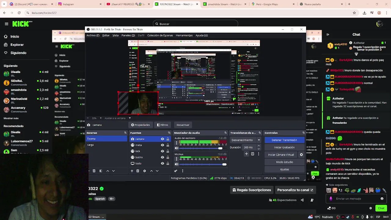
Task: Hide the meta source
Action: [163, 145]
